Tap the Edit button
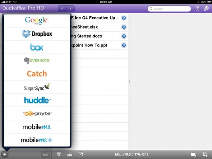 [45, 155]
